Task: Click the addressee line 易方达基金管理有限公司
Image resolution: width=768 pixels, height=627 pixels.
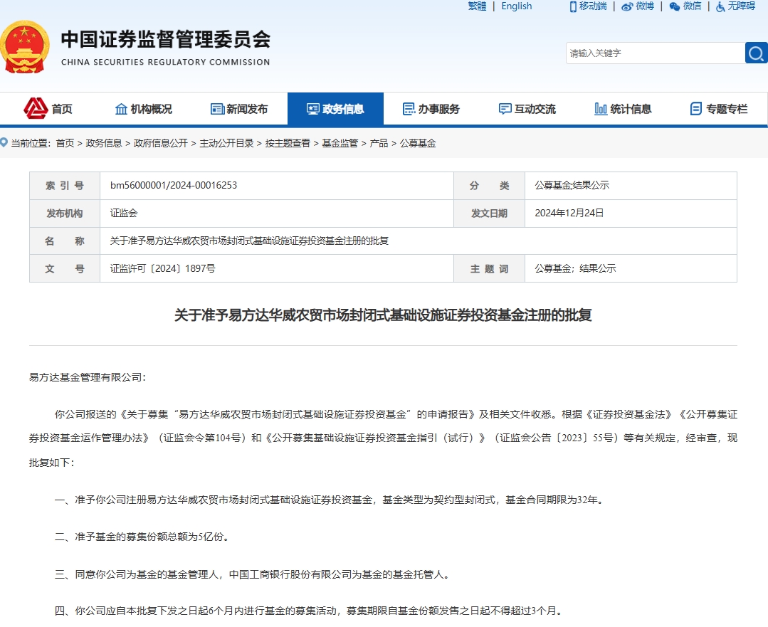Action: point(87,377)
